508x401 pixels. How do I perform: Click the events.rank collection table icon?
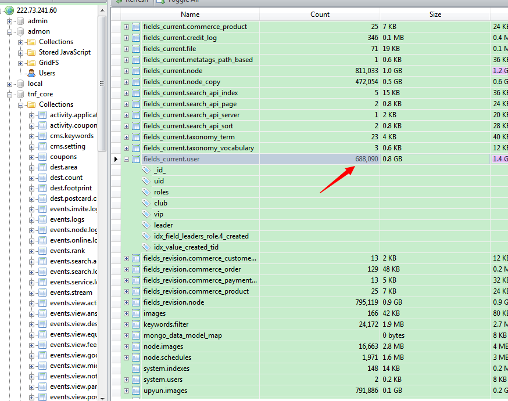click(42, 251)
